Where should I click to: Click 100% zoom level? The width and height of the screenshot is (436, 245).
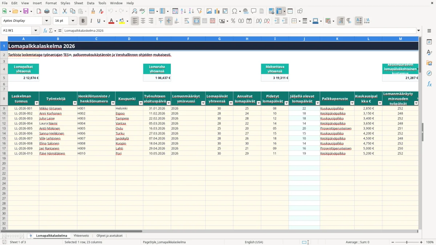point(430,242)
